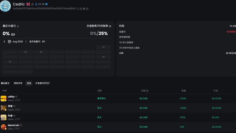Click the 余额 label in profit panel

point(121,53)
